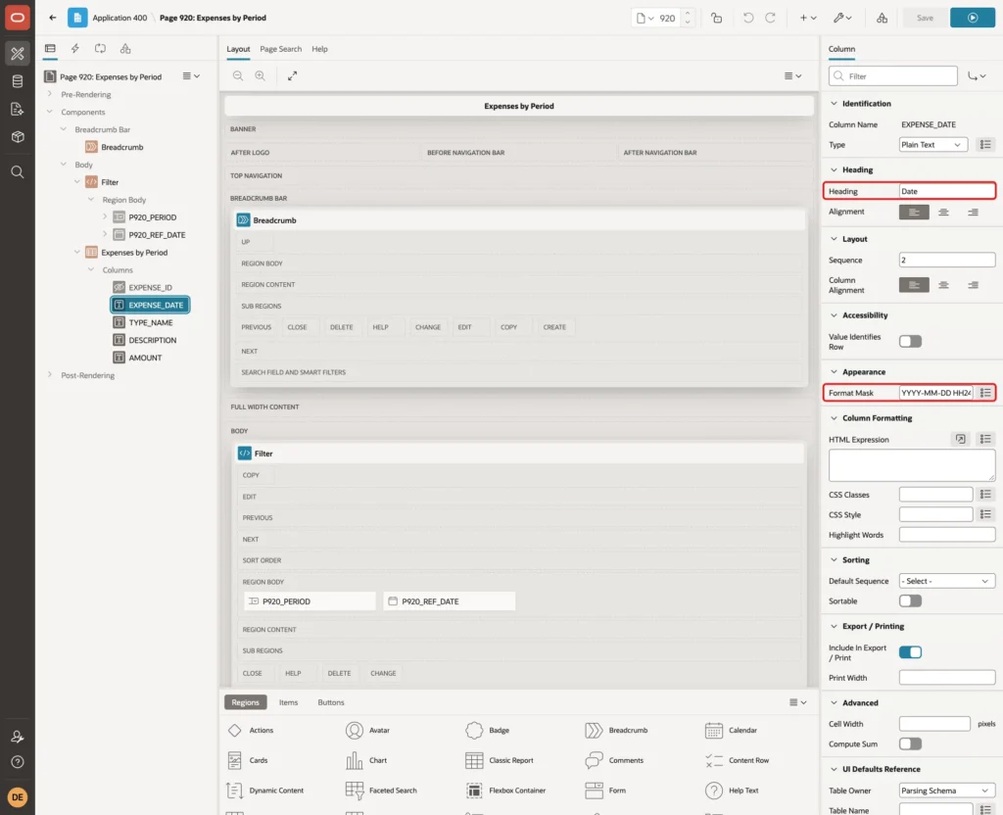
Task: Open HTML Expression code editor icon
Action: tap(960, 439)
